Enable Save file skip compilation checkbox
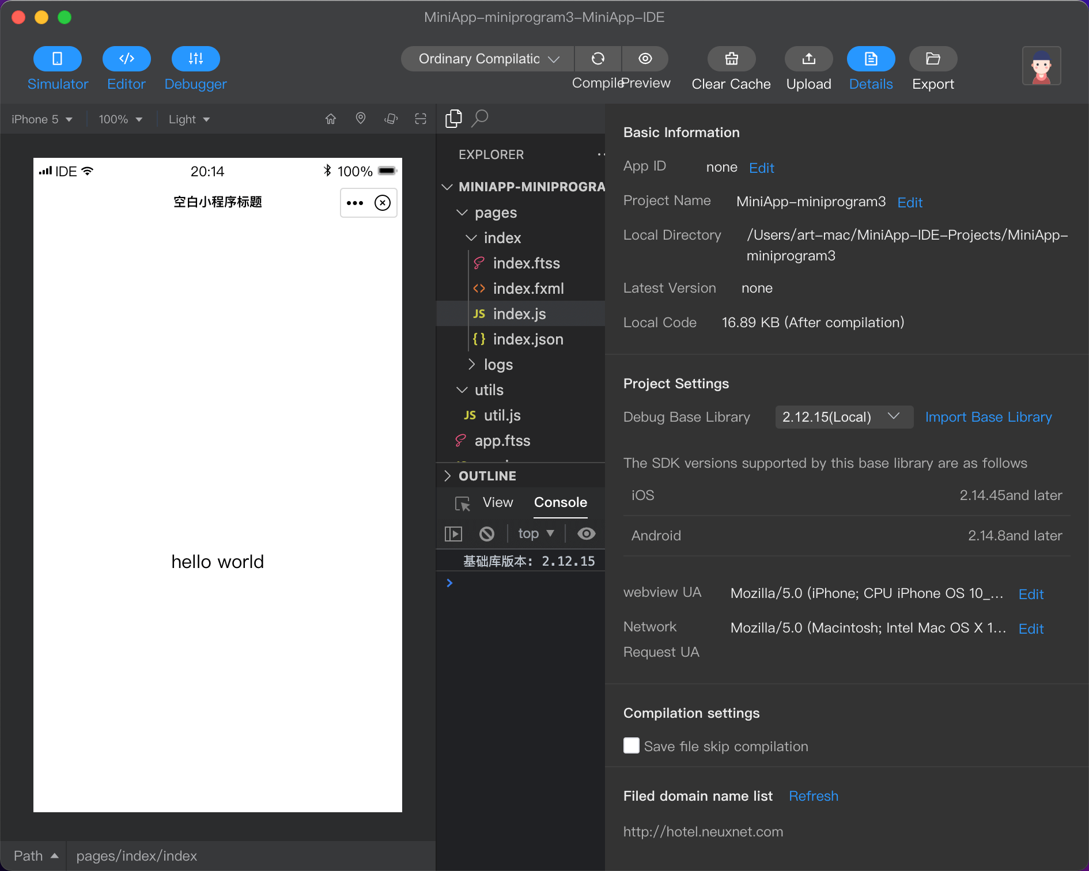The width and height of the screenshot is (1089, 871). point(632,745)
